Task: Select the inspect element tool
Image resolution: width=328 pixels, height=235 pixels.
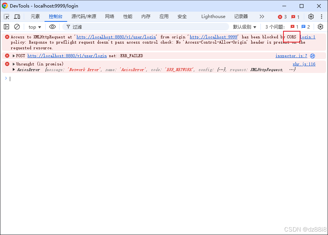Action: 6,17
